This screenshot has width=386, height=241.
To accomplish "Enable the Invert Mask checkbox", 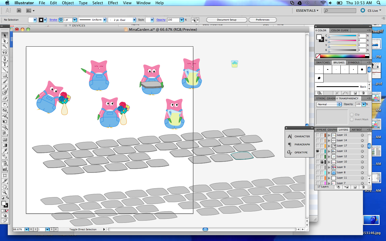I will (x=352, y=119).
